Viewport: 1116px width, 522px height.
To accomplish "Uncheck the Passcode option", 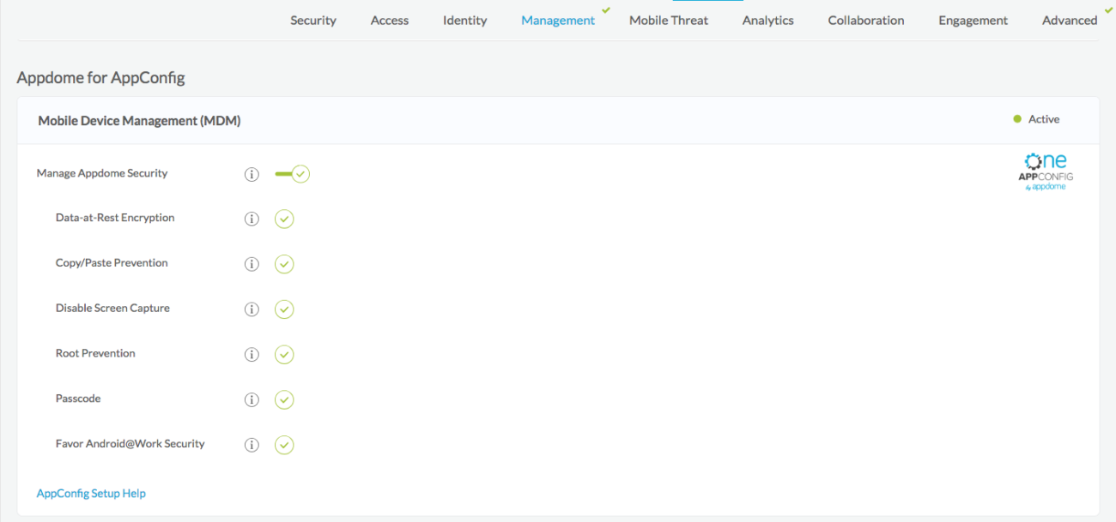I will 284,399.
